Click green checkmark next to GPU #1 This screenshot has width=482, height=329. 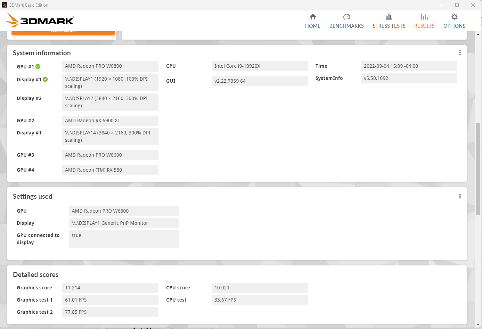[38, 66]
